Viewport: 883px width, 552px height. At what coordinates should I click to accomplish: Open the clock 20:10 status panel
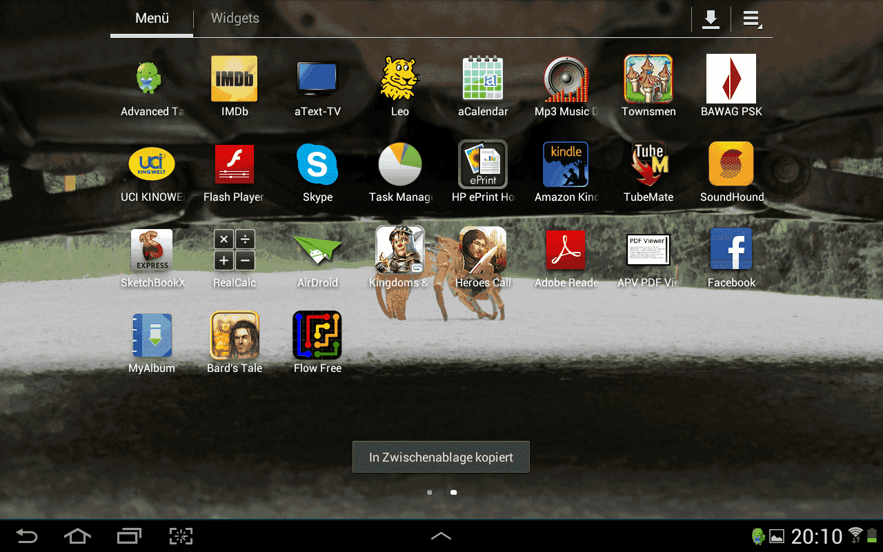tap(817, 536)
